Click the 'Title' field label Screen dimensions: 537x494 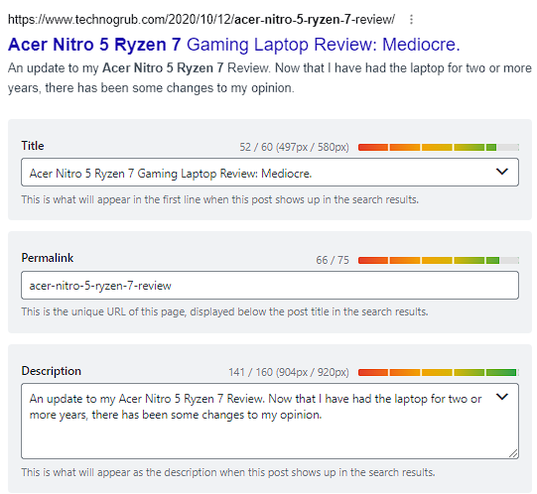tap(33, 146)
